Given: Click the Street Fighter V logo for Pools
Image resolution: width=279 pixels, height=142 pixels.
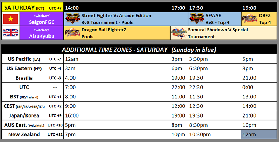Looking at the screenshot, I should tap(73, 19).
